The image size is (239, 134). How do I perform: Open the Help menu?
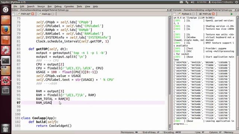pos(96,6)
